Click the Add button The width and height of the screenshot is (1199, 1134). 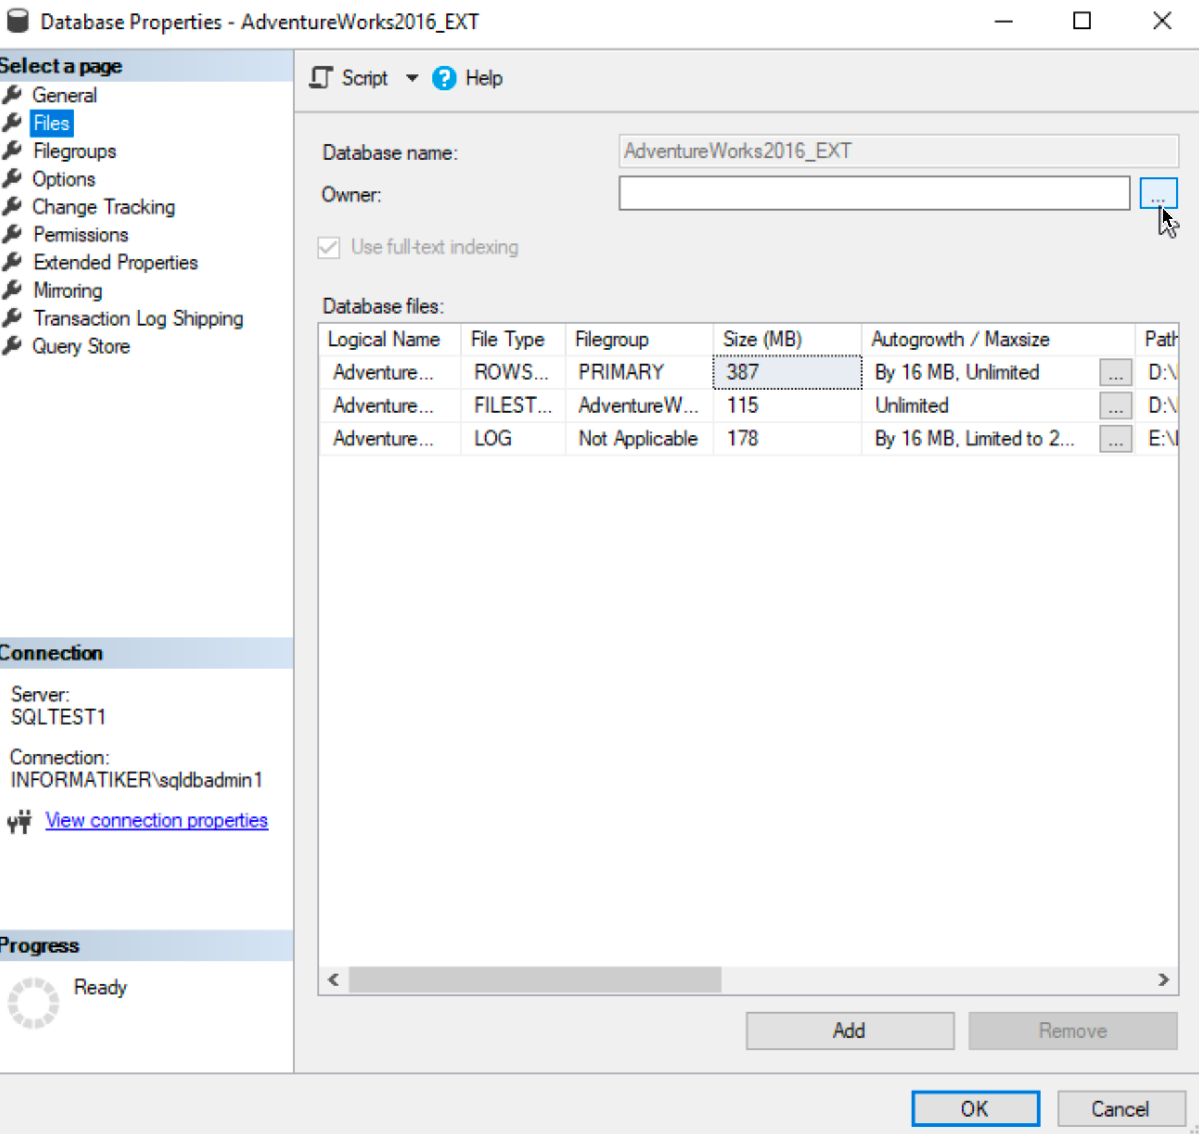tap(849, 1030)
